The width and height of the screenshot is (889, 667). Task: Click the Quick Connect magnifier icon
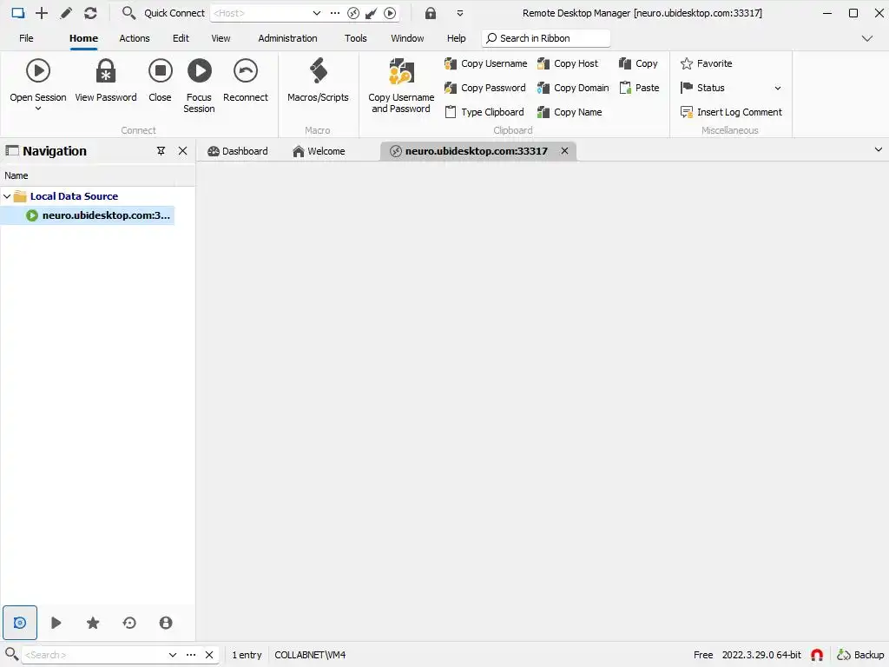128,13
